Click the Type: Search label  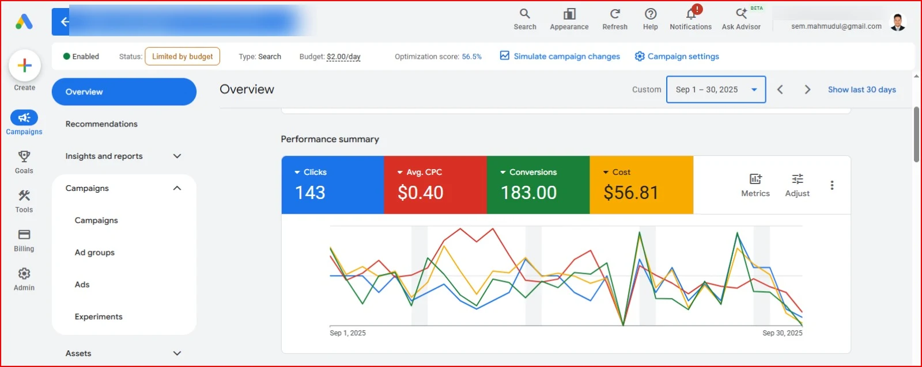click(x=260, y=56)
